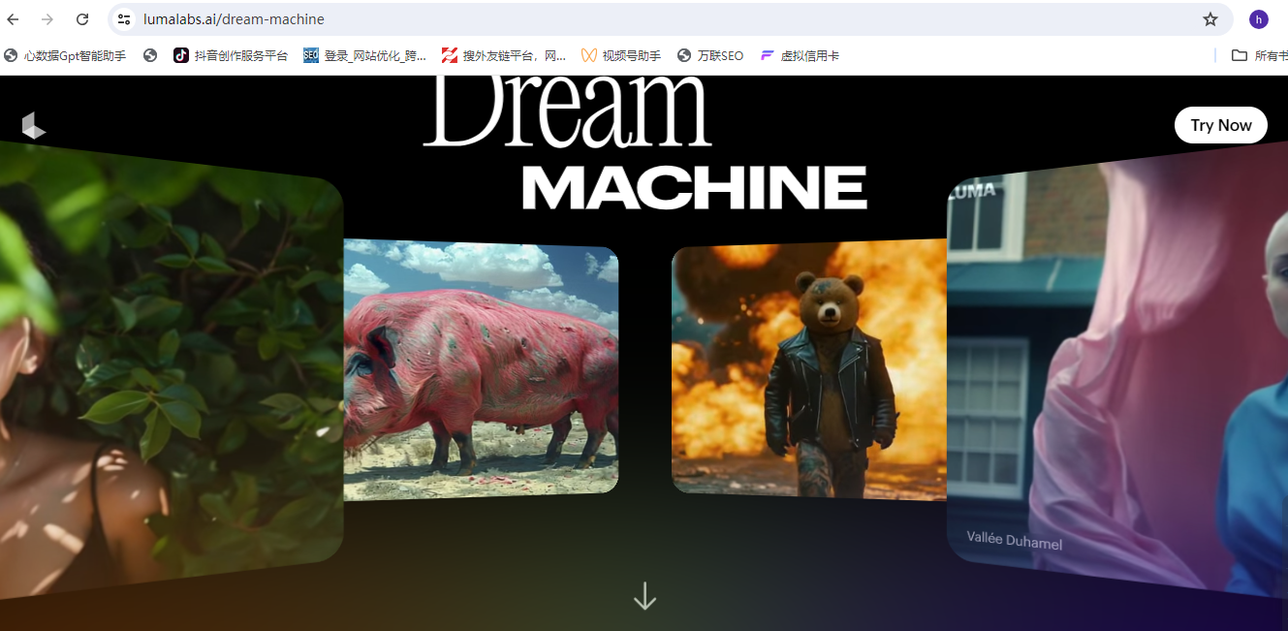Click the Luma Labs logo icon

pyautogui.click(x=34, y=126)
